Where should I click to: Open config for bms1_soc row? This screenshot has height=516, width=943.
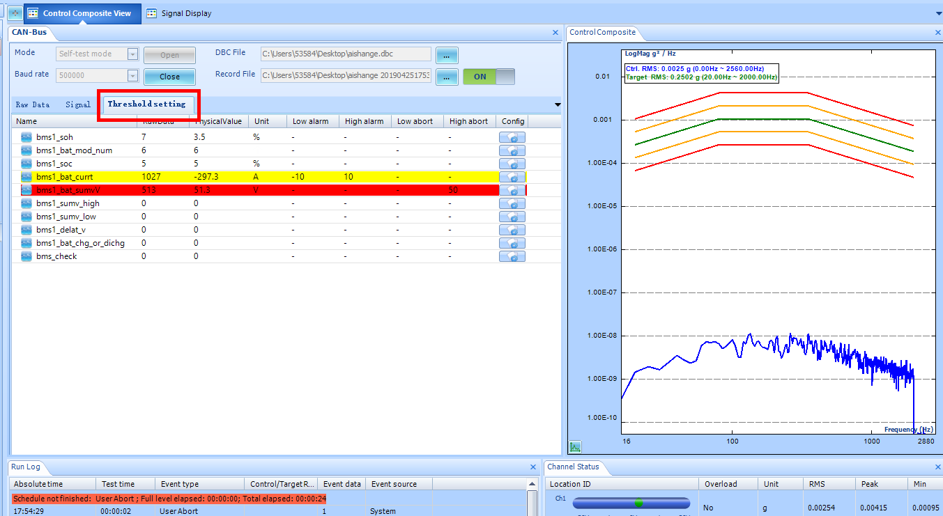coord(512,164)
